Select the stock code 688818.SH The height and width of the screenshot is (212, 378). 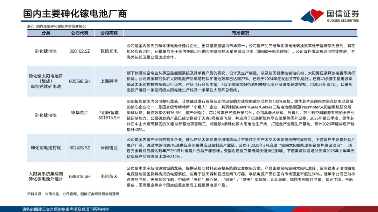79,176
